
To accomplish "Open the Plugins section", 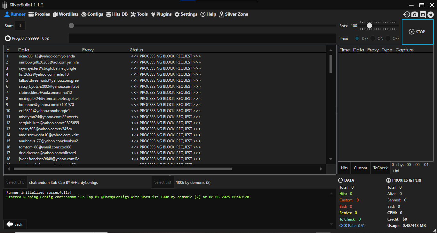I will pos(161,14).
